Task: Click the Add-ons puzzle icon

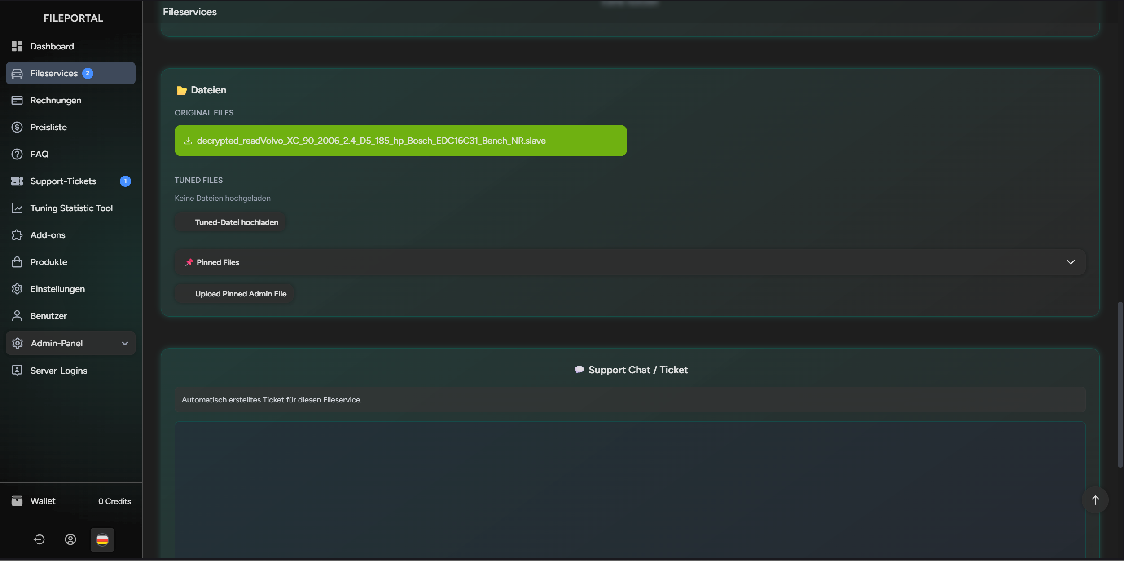Action: click(17, 235)
